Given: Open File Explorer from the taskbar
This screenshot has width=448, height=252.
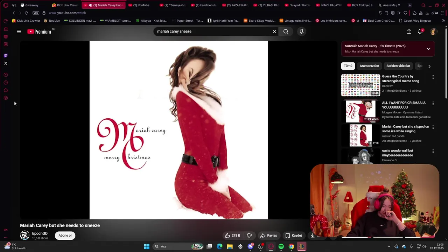Looking at the screenshot, I should 230,246.
